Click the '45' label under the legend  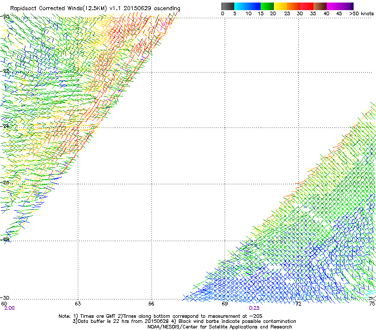(339, 14)
